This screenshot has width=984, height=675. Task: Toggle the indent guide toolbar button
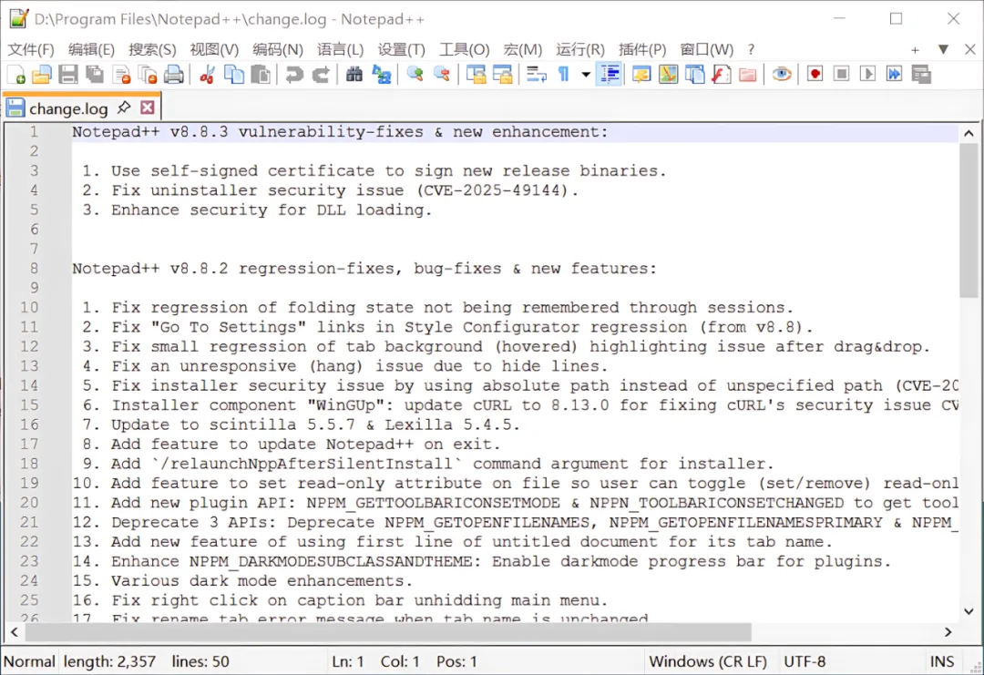coord(609,75)
